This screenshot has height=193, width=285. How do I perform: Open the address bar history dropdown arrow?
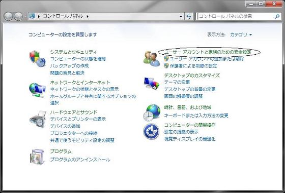pyautogui.click(x=181, y=16)
